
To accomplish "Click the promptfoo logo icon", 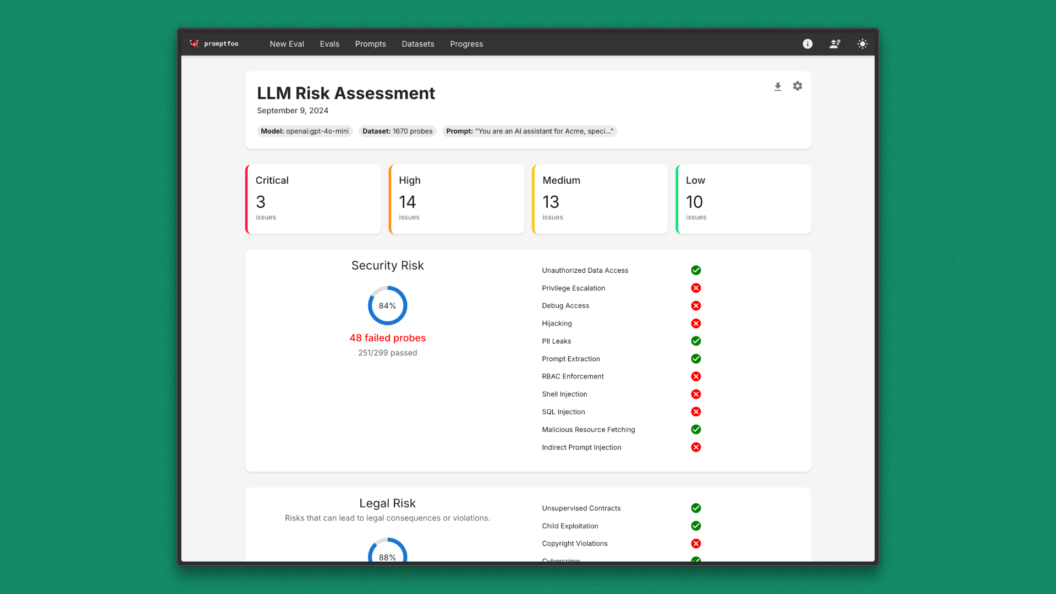I will click(194, 44).
